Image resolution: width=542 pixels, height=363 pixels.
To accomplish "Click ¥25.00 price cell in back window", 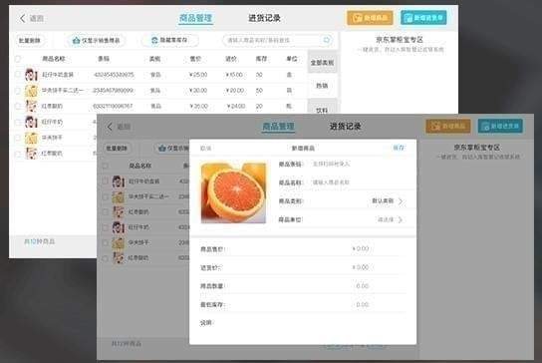I will (x=198, y=75).
